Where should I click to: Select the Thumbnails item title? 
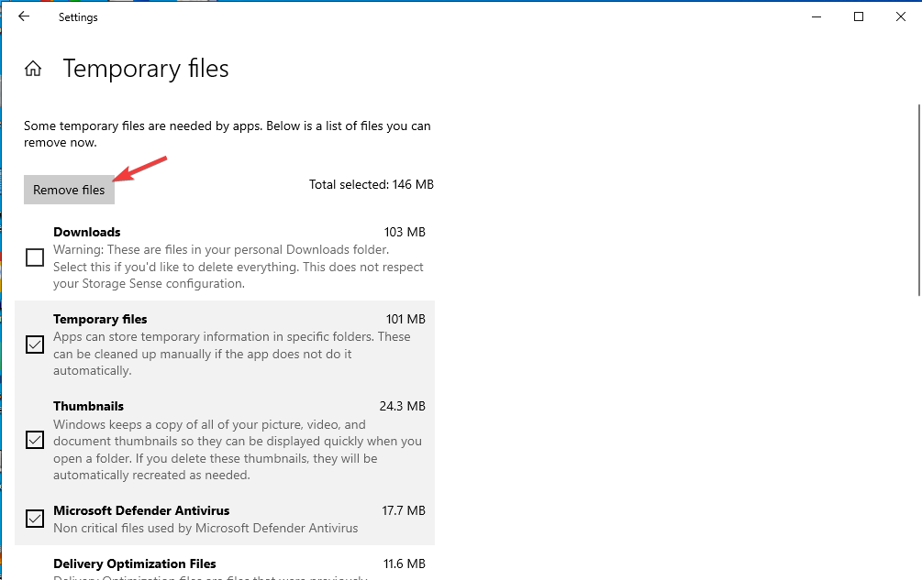tap(89, 406)
